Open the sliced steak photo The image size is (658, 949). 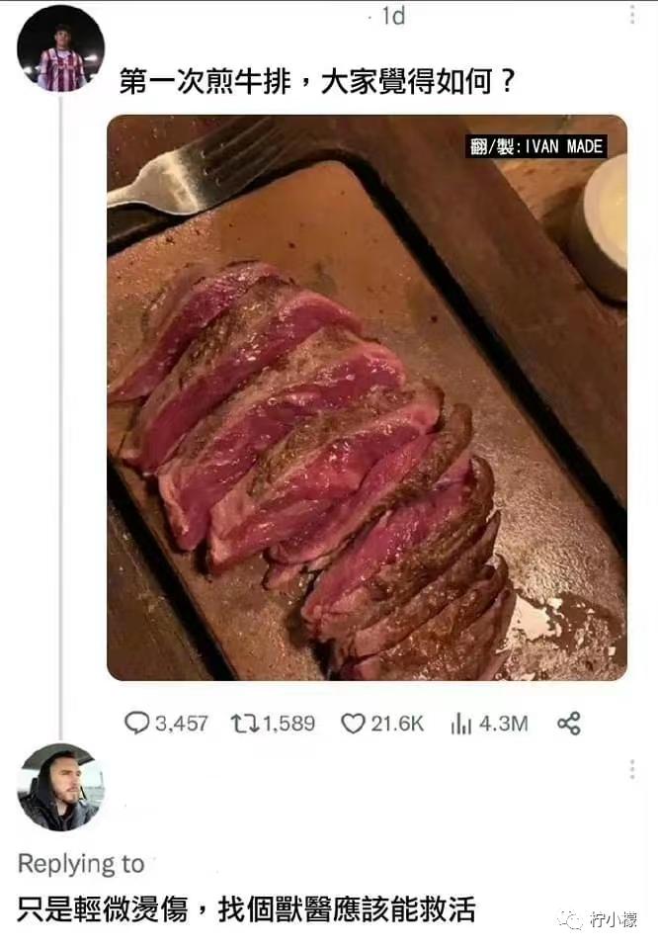tap(367, 397)
